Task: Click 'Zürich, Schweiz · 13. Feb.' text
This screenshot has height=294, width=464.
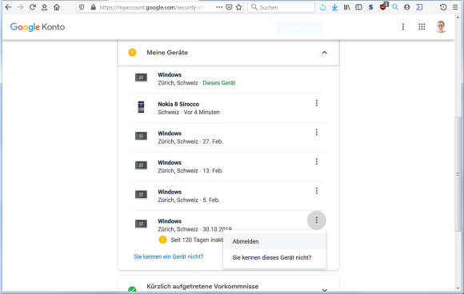Action: (190, 171)
